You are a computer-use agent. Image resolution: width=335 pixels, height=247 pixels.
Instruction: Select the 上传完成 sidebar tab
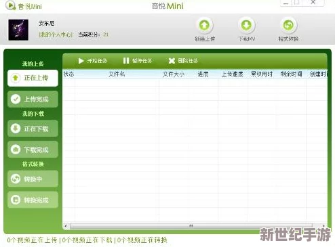[x=33, y=99]
